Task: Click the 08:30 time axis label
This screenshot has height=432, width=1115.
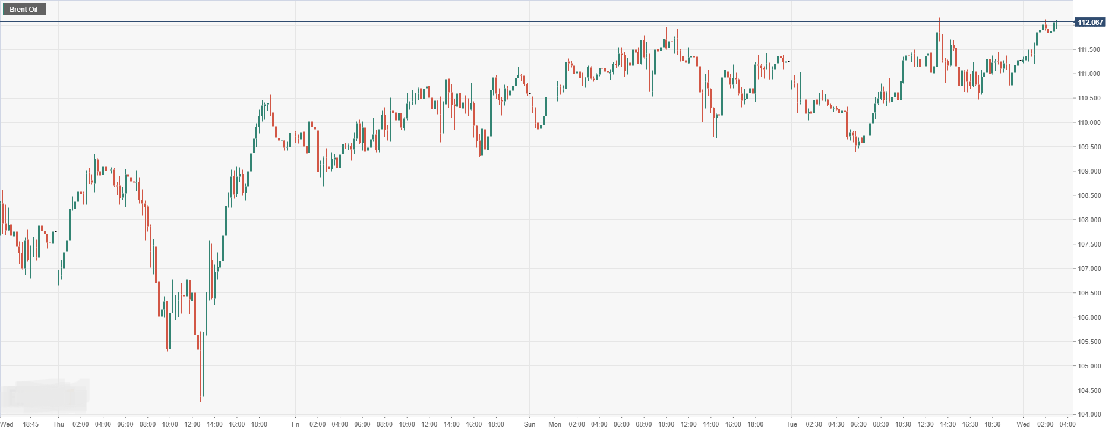Action: [x=881, y=424]
